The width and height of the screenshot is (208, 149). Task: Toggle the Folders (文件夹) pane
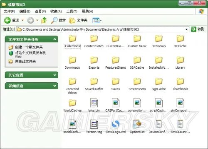tap(78, 20)
